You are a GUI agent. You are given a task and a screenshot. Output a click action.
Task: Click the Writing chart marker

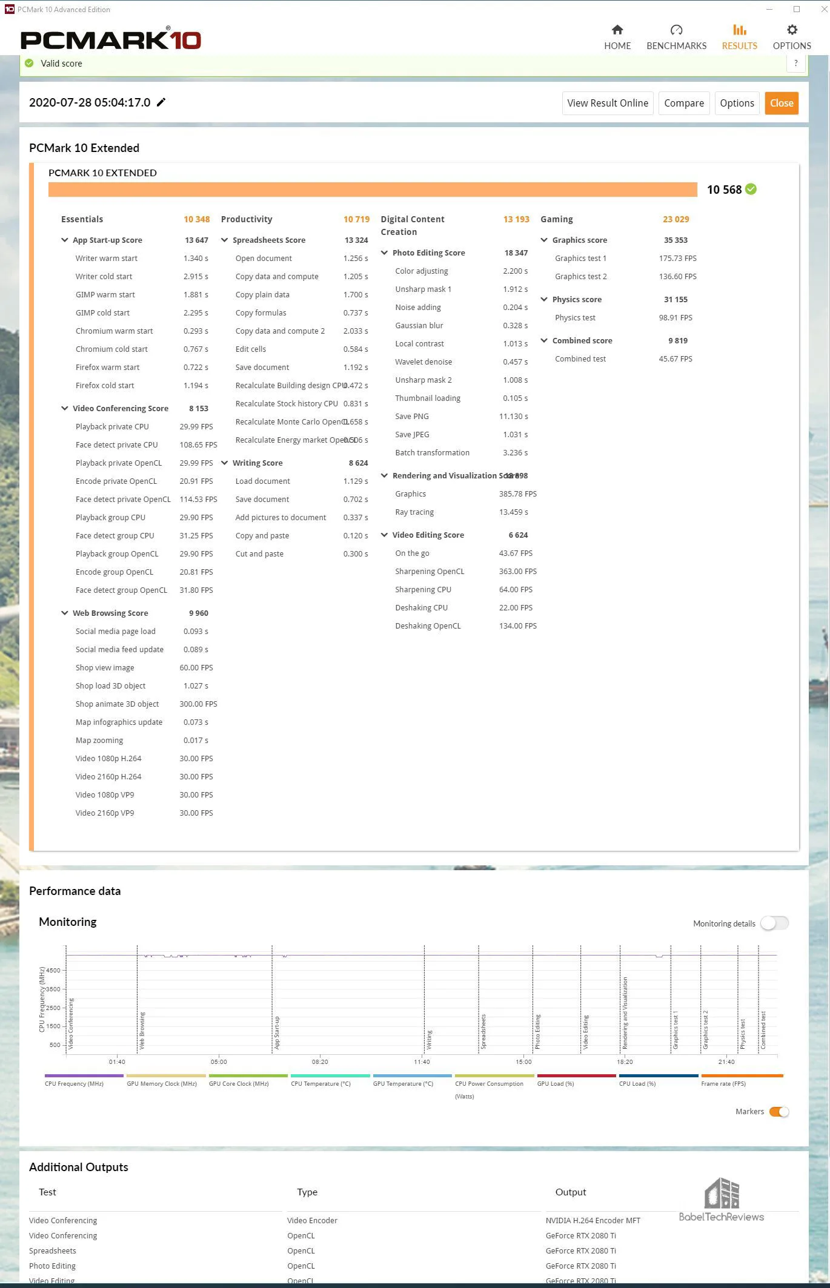click(x=429, y=1039)
